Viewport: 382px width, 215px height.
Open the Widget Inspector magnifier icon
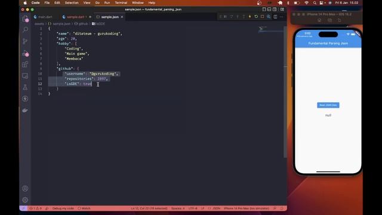(269, 17)
